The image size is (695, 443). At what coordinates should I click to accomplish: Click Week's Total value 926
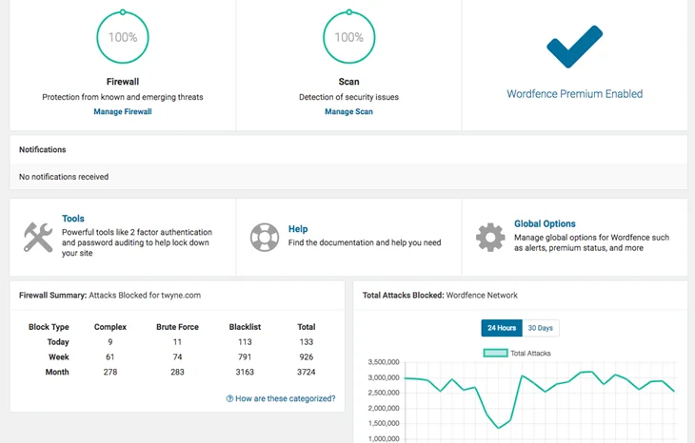click(307, 356)
